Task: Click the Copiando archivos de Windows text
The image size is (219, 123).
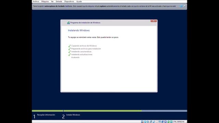Action: tap(84, 46)
